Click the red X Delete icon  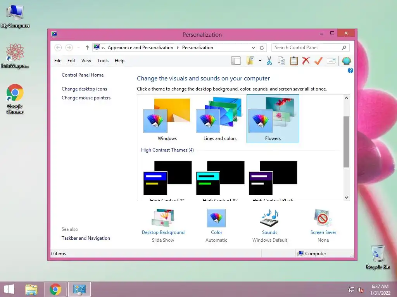coord(306,61)
